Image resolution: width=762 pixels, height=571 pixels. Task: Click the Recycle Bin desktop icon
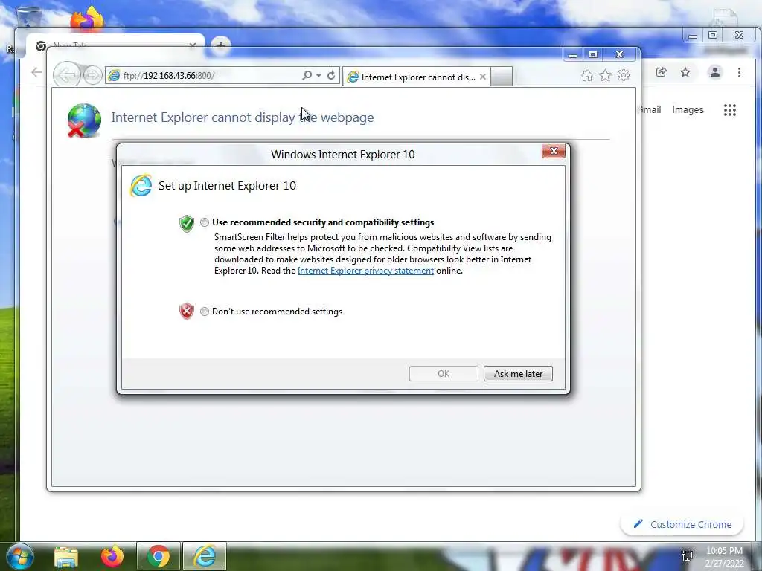tap(28, 17)
